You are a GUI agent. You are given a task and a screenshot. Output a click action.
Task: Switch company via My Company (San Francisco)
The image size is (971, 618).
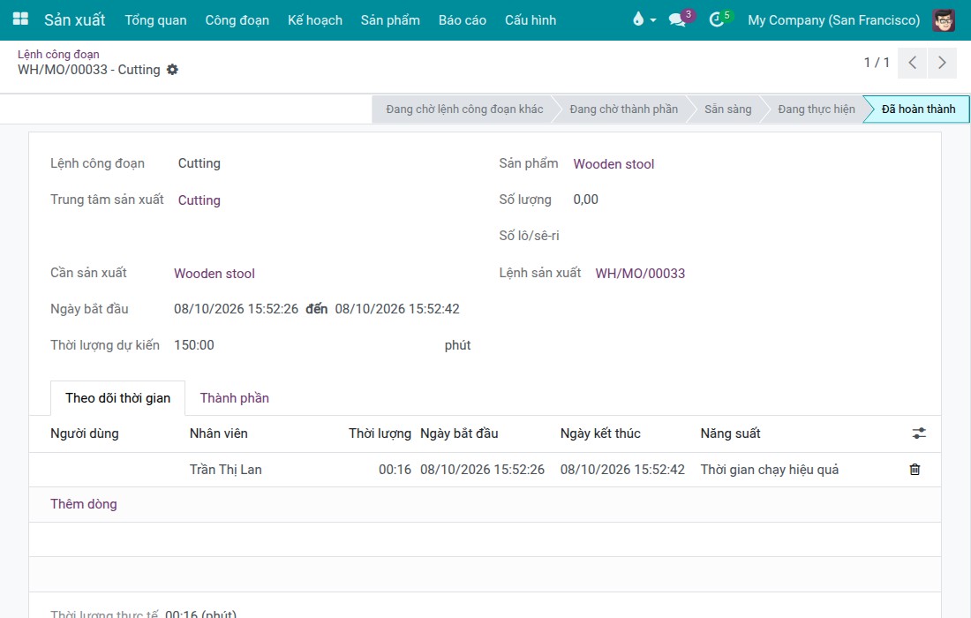coord(833,19)
